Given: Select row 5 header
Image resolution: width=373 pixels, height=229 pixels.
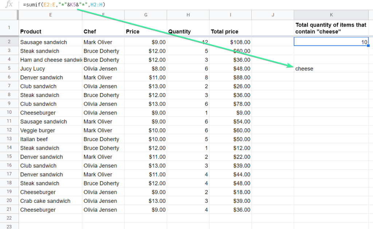Looking at the screenshot, I should (x=9, y=68).
